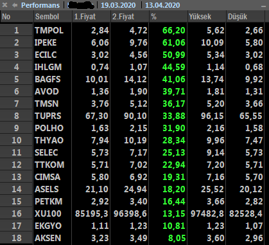
Task: Select the ECILC symbol
Action: click(x=46, y=55)
